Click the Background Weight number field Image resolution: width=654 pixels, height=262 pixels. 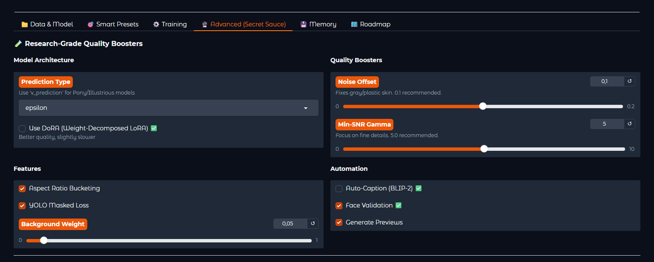[290, 224]
